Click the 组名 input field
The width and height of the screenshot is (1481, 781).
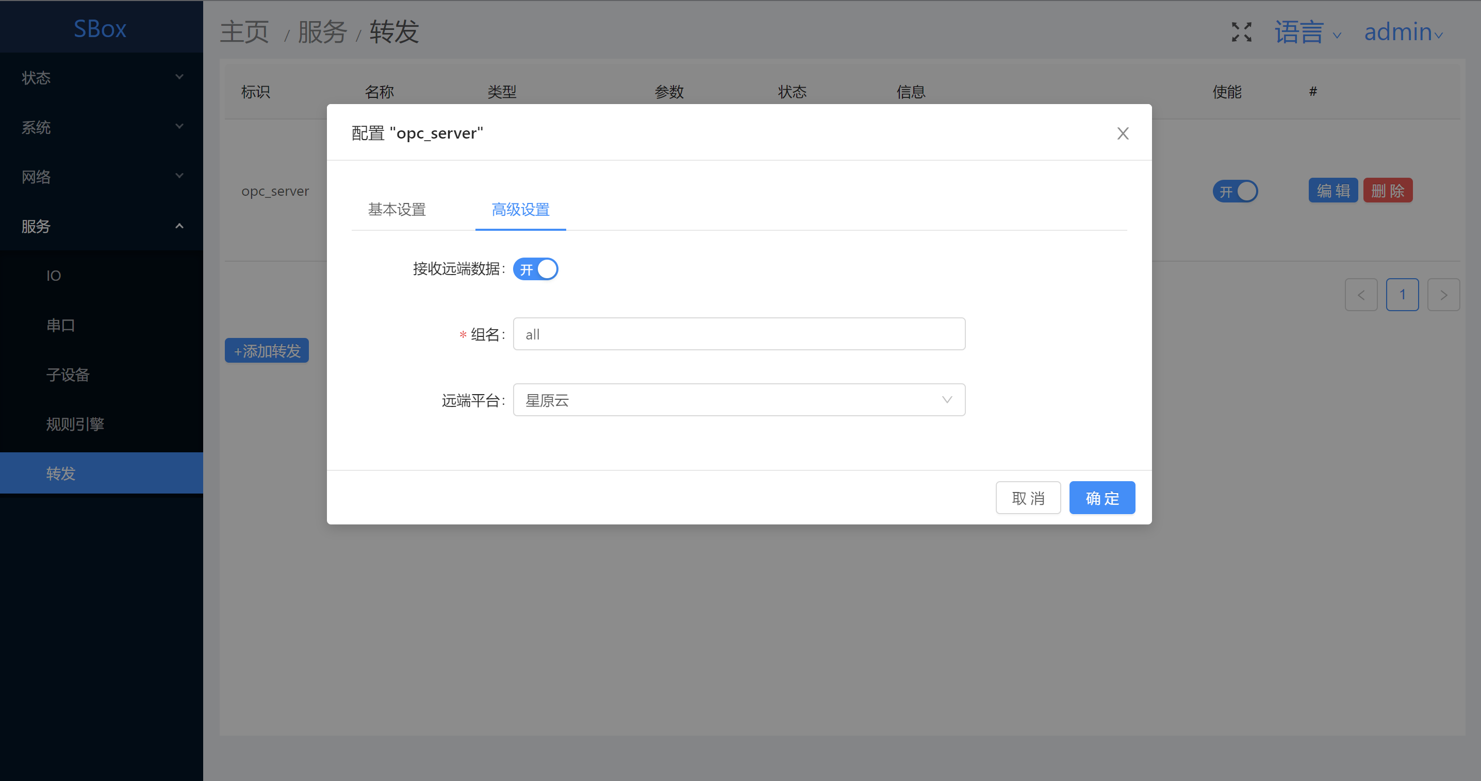tap(738, 334)
